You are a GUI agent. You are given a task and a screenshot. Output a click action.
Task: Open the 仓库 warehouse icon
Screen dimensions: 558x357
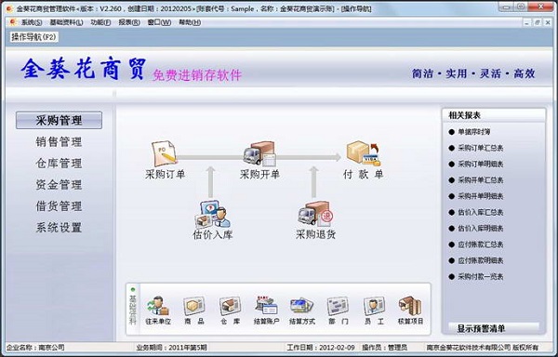pos(230,306)
